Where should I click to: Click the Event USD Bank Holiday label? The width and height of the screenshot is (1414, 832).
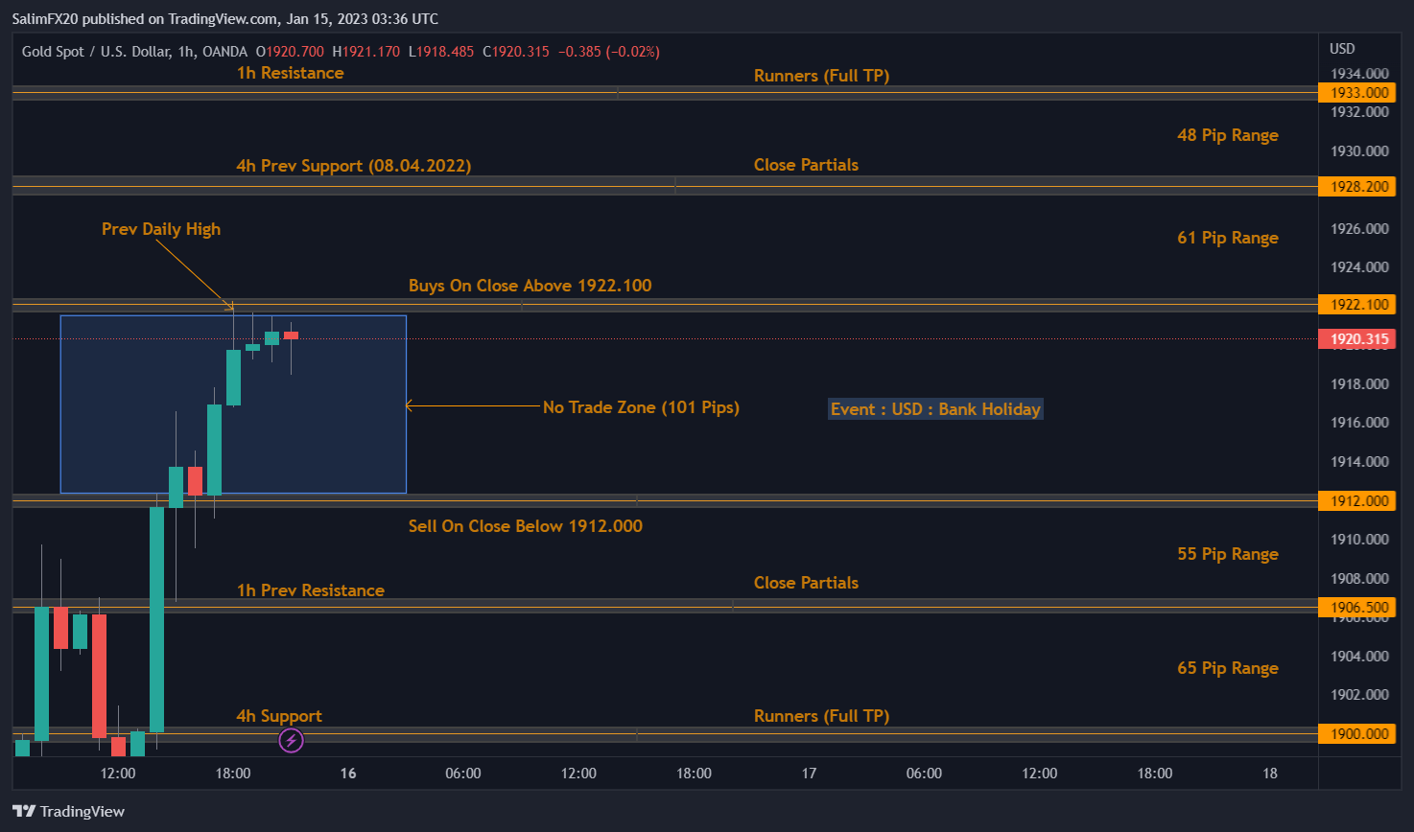point(935,408)
